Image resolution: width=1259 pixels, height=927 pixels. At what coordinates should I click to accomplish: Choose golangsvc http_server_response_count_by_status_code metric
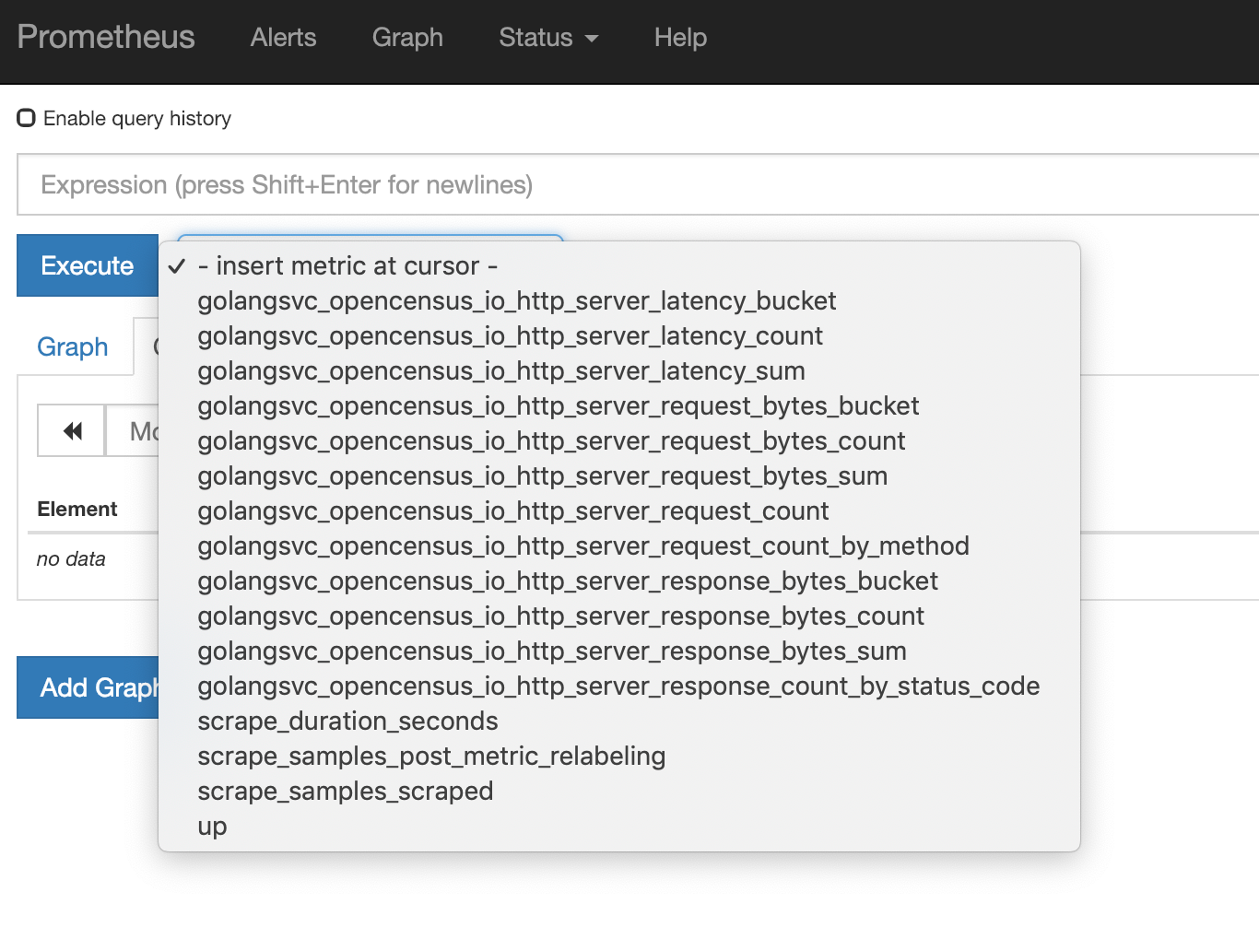click(x=618, y=686)
